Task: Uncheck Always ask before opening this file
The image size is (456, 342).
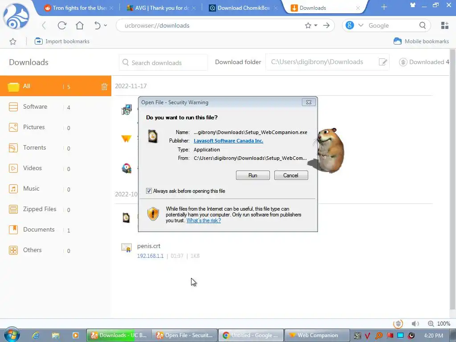Action: (x=149, y=191)
